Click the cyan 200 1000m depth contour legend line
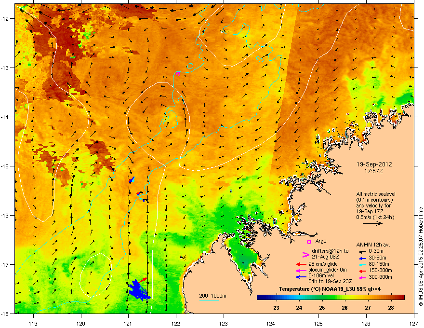The image size is (424, 328). (x=209, y=300)
